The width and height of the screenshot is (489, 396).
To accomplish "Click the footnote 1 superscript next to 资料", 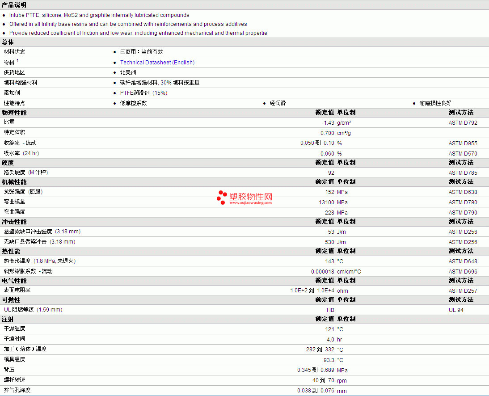I will tap(17, 60).
